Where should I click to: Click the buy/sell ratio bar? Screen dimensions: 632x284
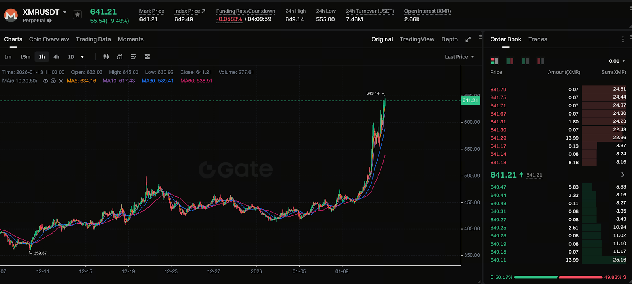tap(558, 277)
